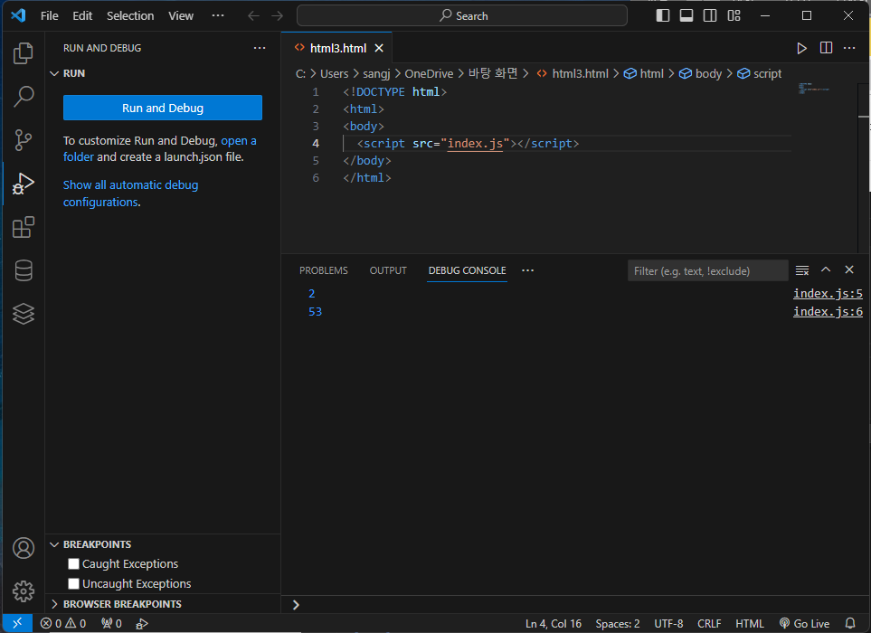
Task: Open the stacked layers icon view
Action: click(x=23, y=314)
